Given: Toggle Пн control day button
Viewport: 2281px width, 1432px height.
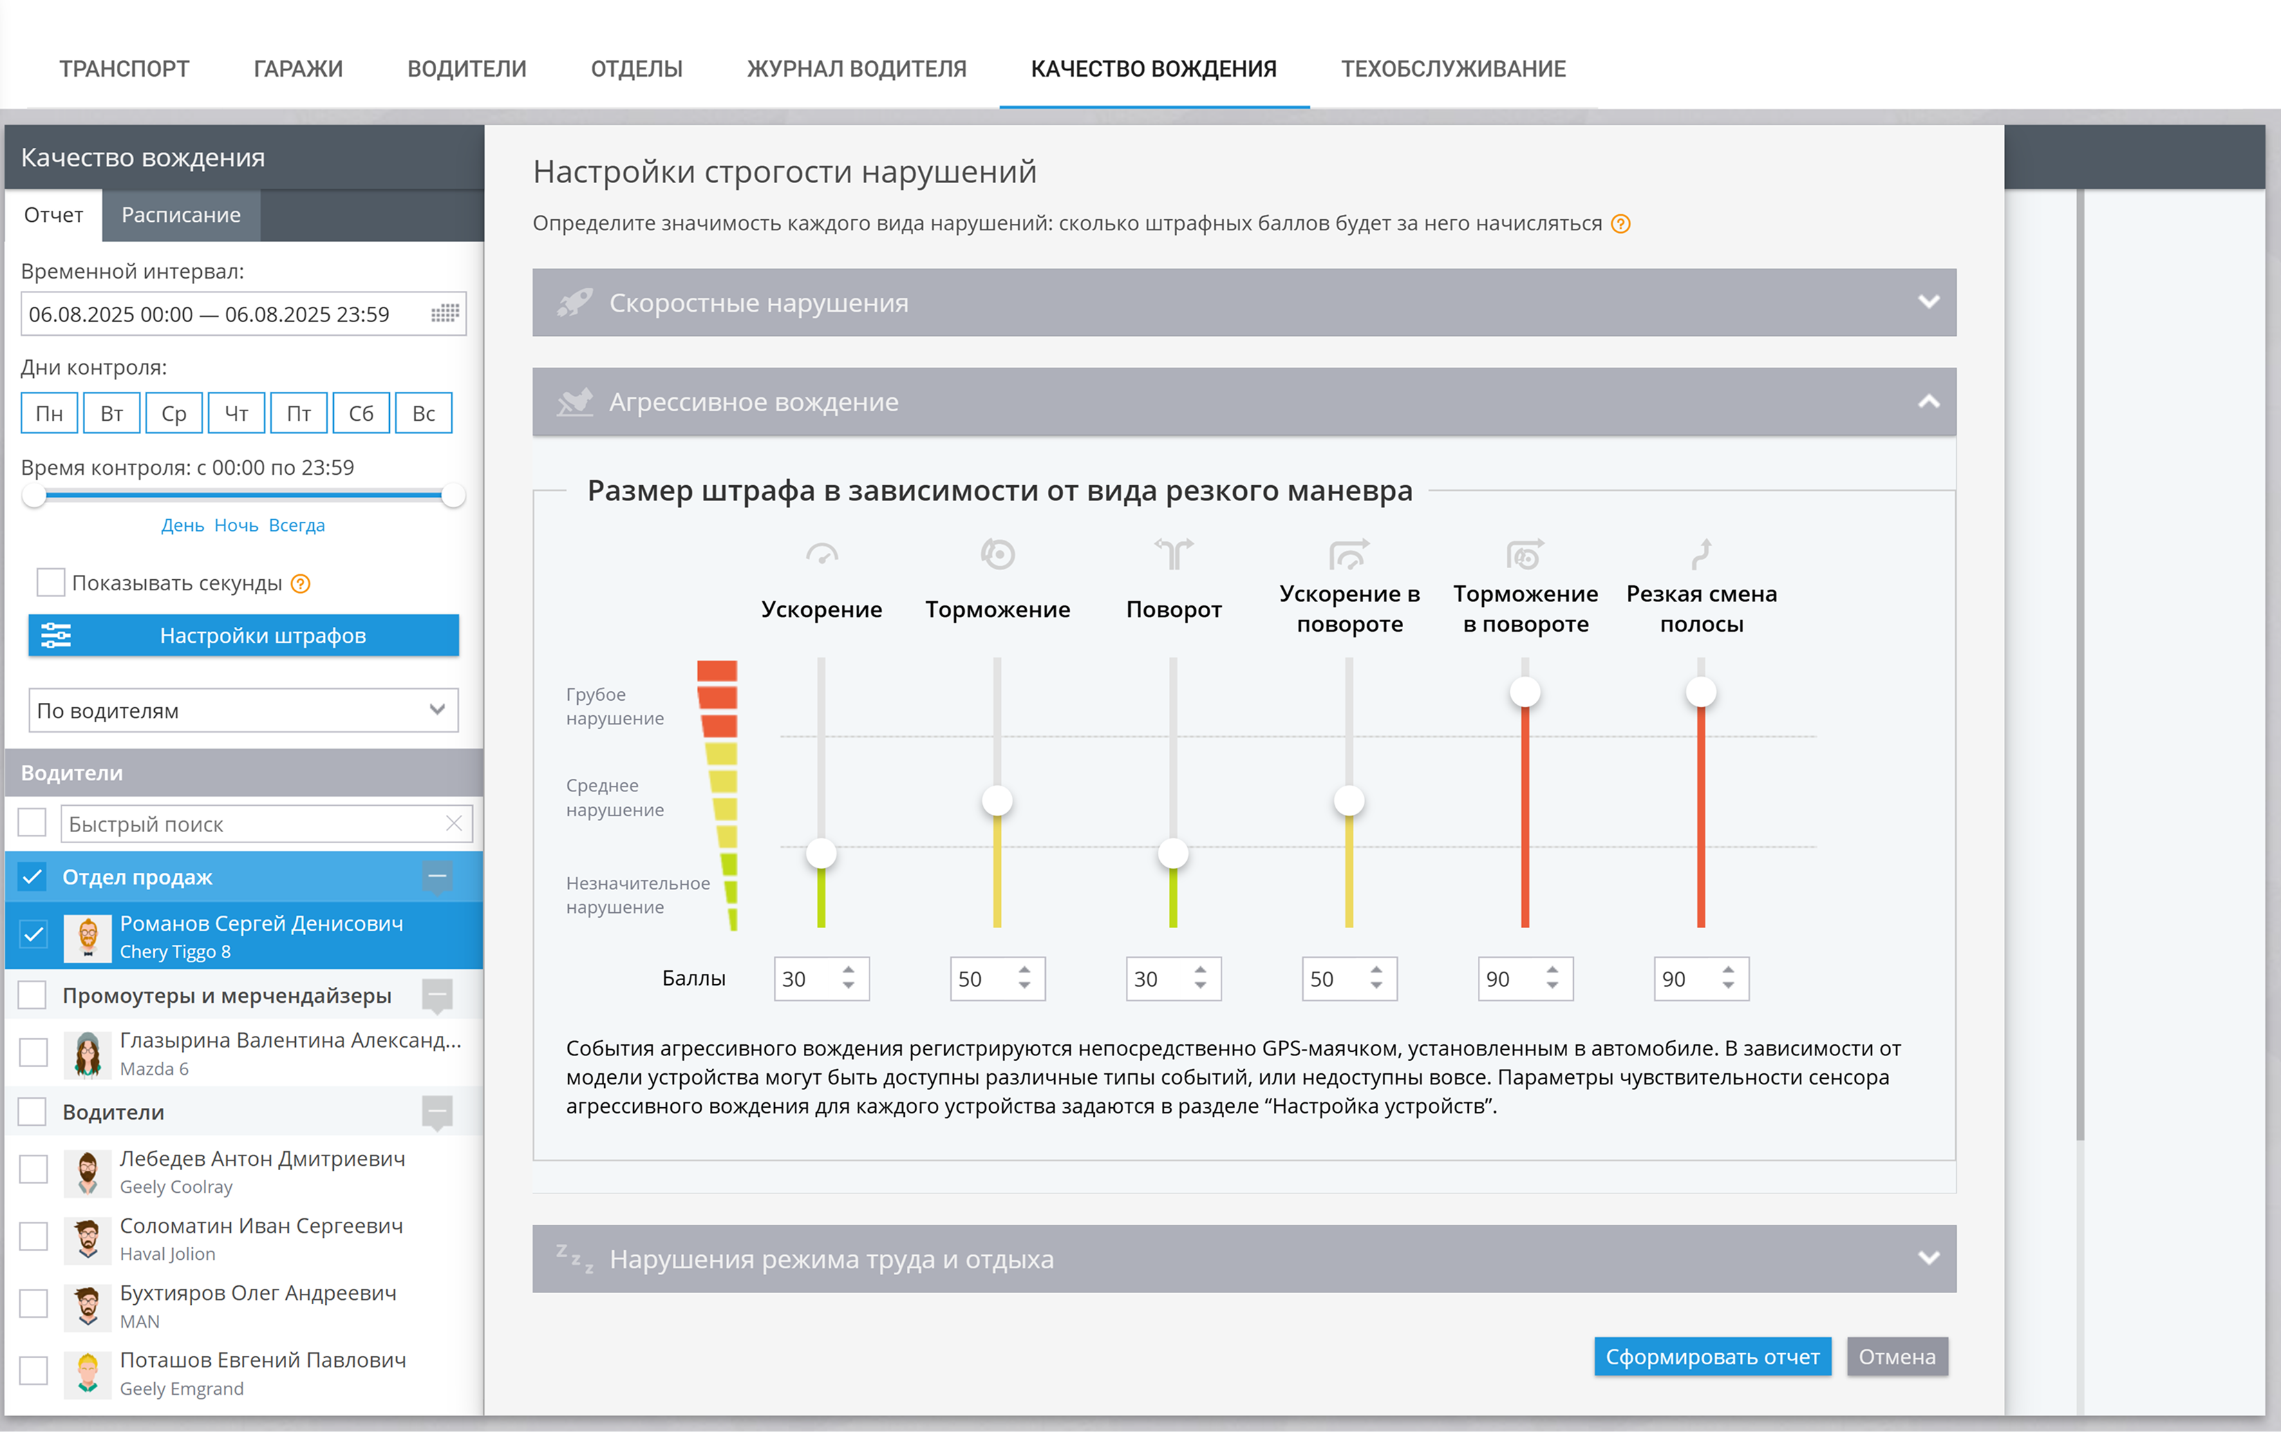Looking at the screenshot, I should tap(49, 413).
